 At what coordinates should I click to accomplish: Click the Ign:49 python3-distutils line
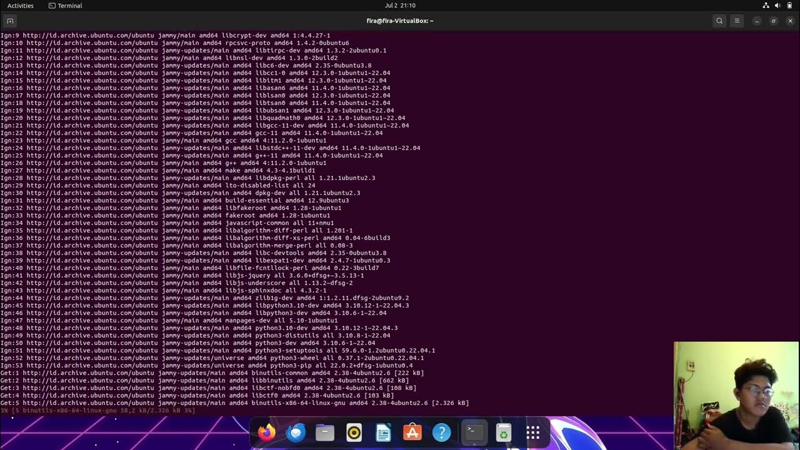pyautogui.click(x=195, y=336)
